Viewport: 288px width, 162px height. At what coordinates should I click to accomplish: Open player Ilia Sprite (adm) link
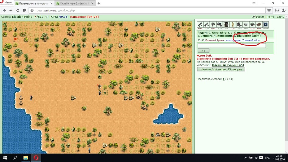(x=248, y=36)
